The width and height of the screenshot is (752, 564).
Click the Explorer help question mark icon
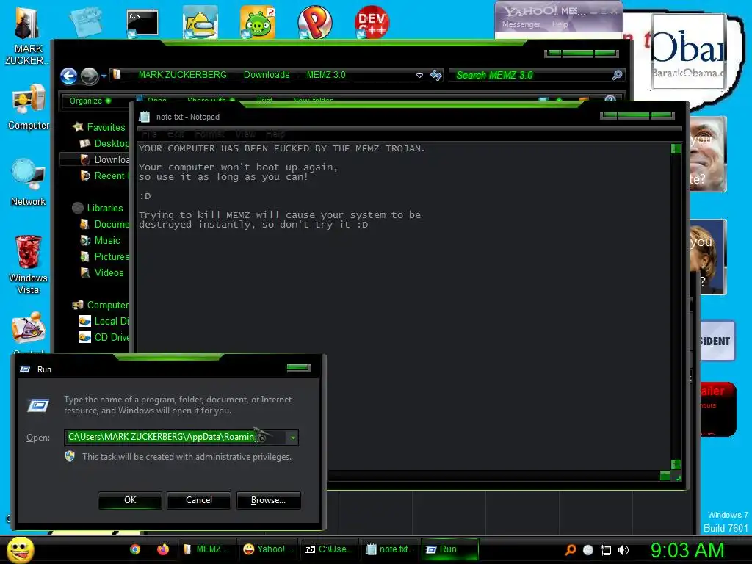click(x=610, y=99)
